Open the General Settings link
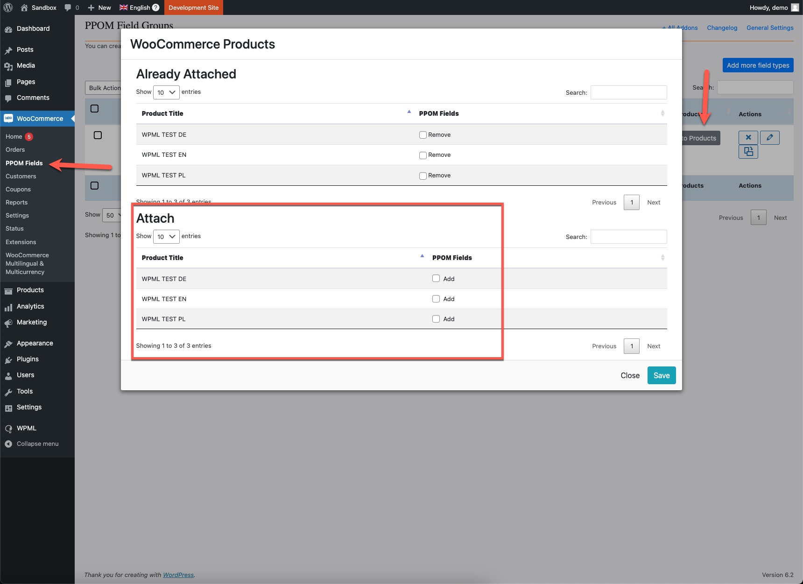Screen dimensions: 803x584 coord(770,28)
